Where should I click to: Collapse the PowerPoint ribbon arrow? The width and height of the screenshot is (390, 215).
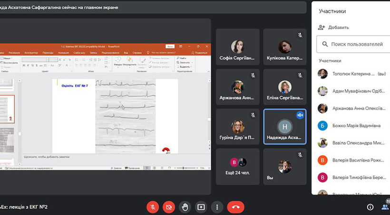click(208, 71)
